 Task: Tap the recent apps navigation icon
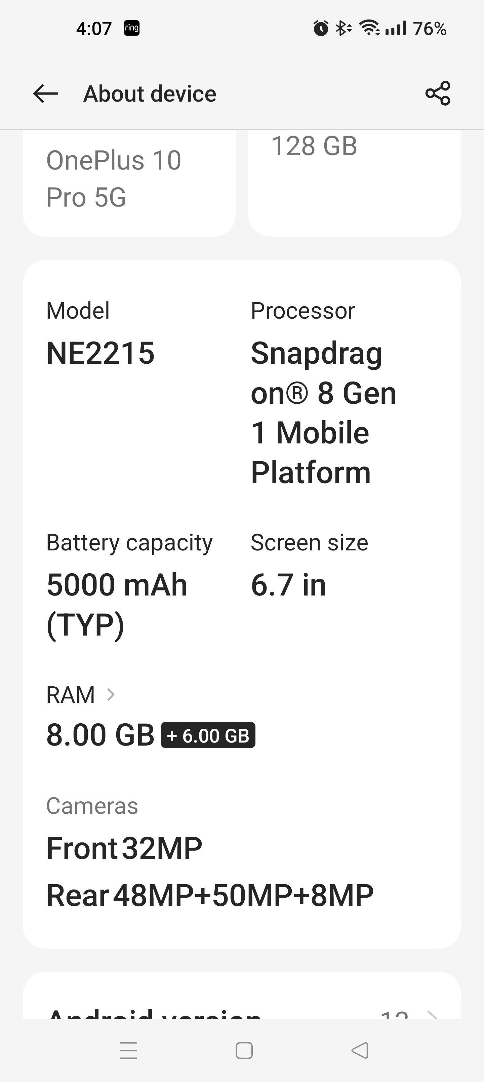click(128, 1050)
